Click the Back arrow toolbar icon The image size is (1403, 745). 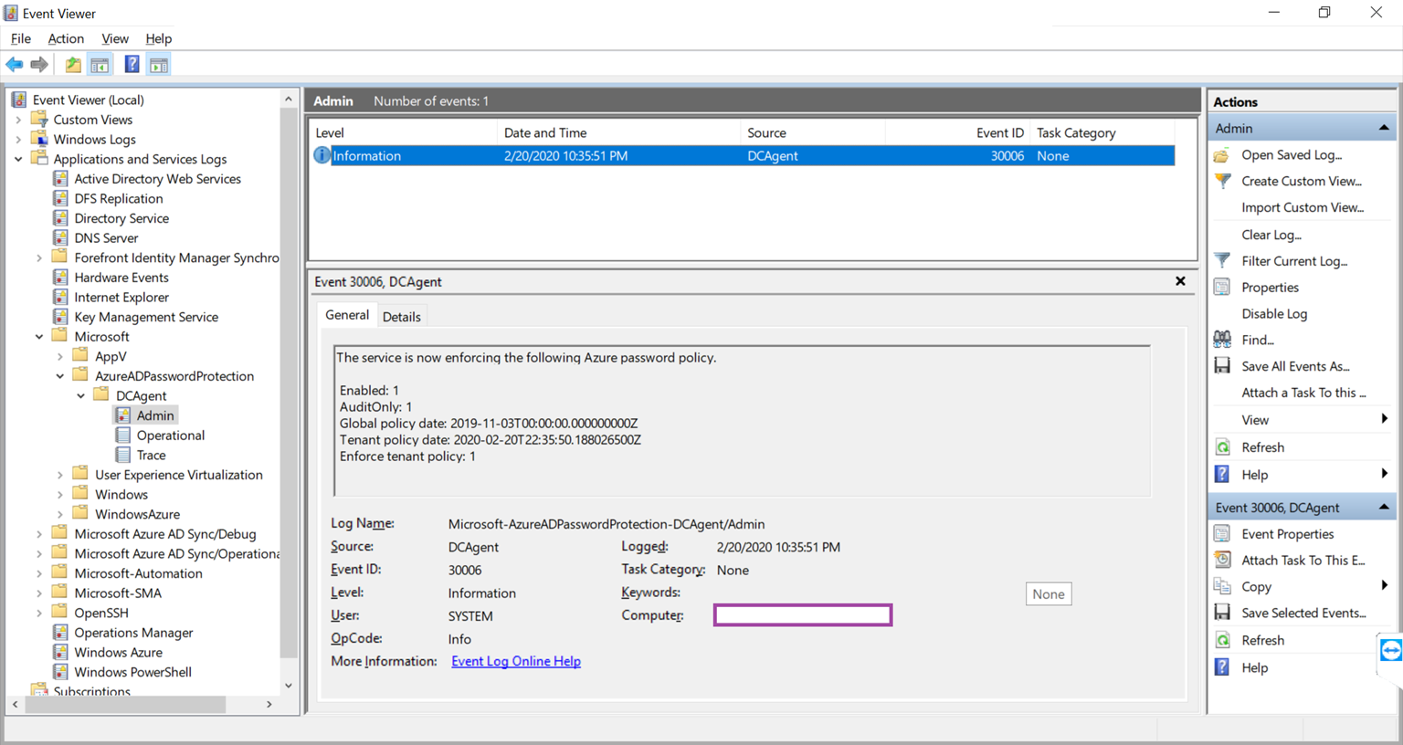point(15,65)
